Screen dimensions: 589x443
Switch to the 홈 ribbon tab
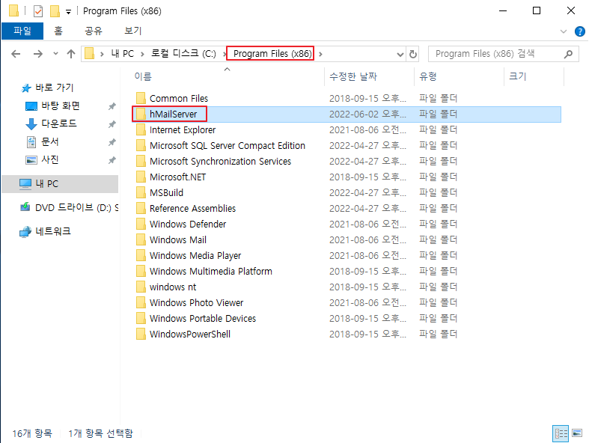tap(58, 31)
